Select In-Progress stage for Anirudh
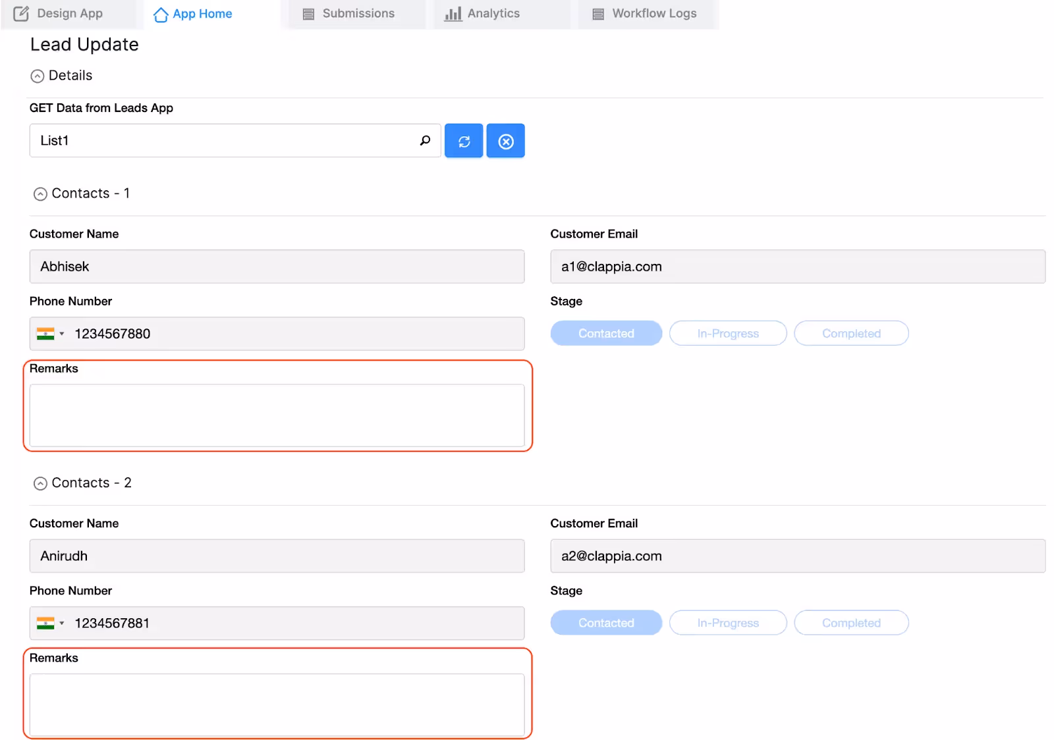The image size is (1054, 740). tap(728, 623)
